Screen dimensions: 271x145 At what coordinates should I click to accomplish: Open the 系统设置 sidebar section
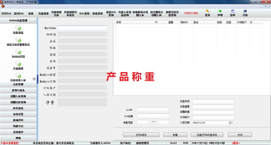tap(18, 114)
